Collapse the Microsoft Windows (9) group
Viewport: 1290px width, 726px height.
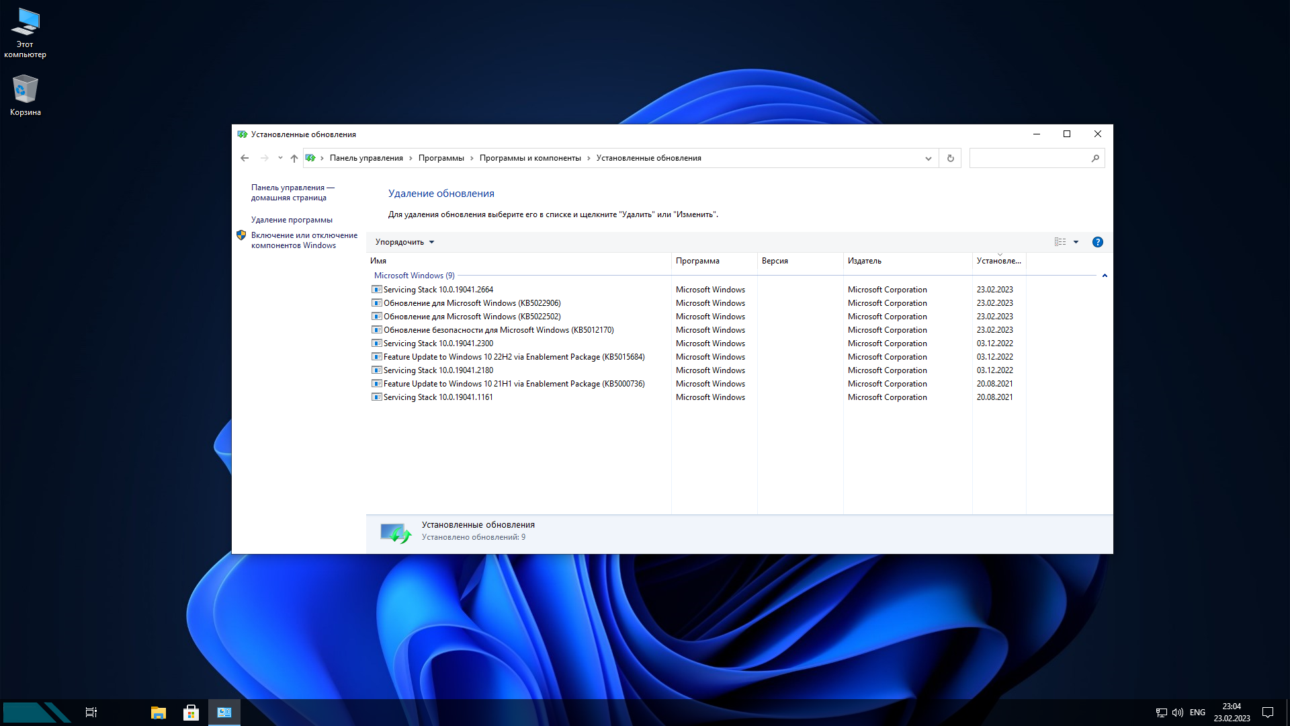point(1105,276)
